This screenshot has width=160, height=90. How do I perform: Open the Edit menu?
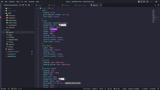click(x=6, y=2)
